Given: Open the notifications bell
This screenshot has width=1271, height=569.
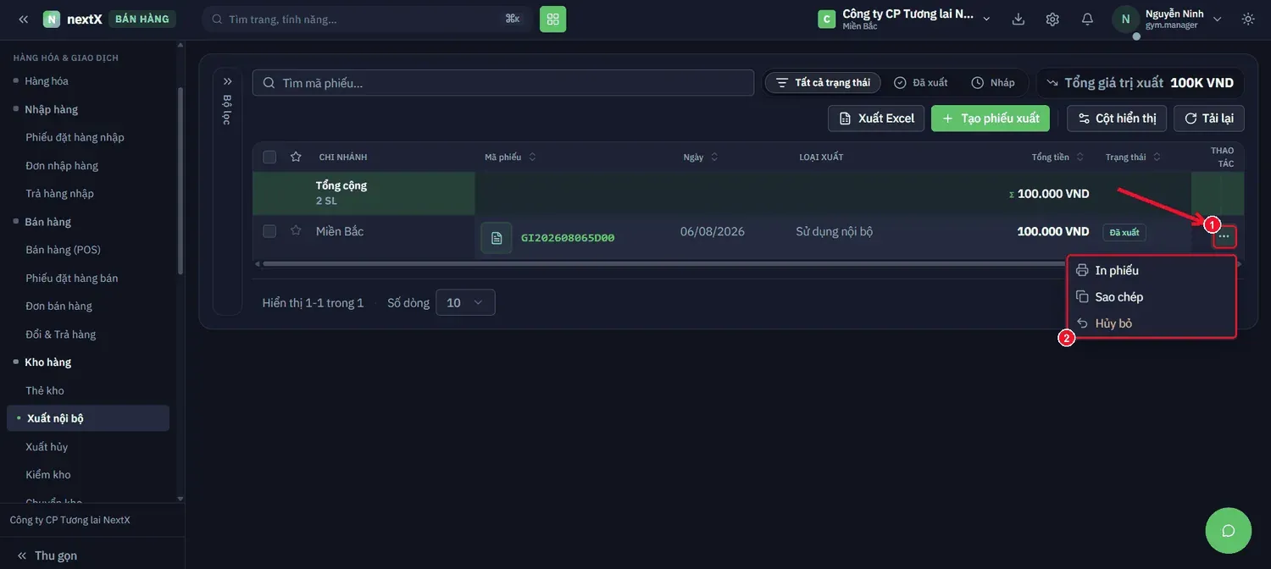Looking at the screenshot, I should click(x=1087, y=19).
